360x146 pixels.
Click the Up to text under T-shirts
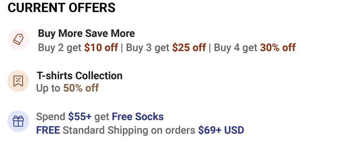tap(48, 88)
